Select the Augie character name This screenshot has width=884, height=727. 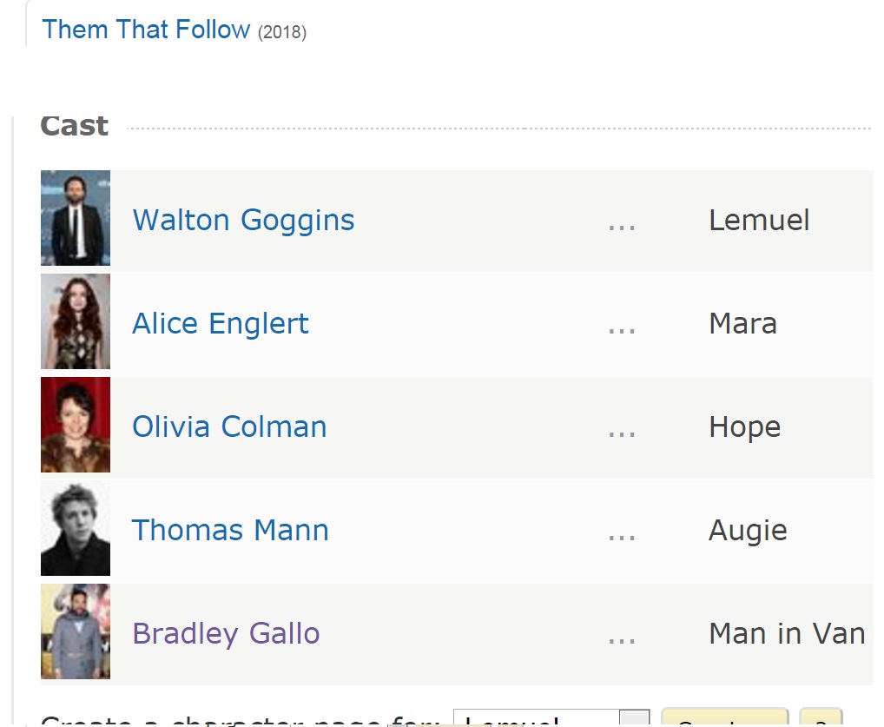[748, 531]
